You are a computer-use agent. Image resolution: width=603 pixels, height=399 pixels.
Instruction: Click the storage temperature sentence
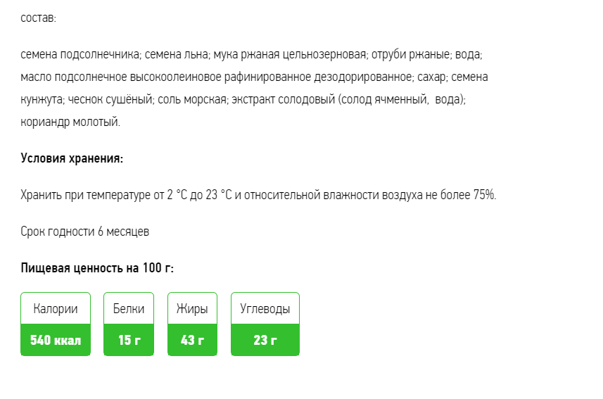[x=258, y=195]
